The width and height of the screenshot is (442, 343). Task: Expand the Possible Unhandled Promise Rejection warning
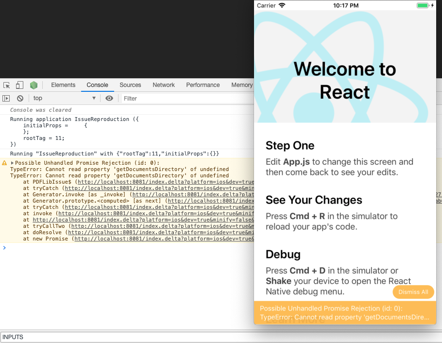(x=13, y=163)
